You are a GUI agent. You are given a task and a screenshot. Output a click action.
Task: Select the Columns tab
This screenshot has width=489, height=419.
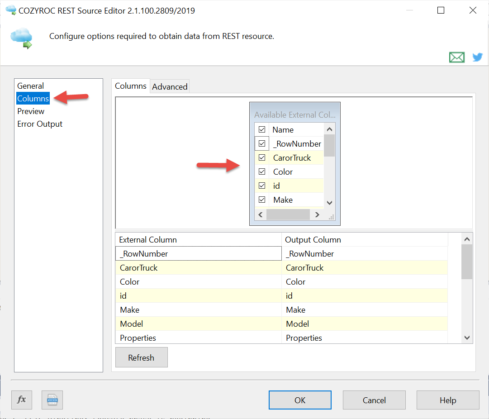point(131,86)
